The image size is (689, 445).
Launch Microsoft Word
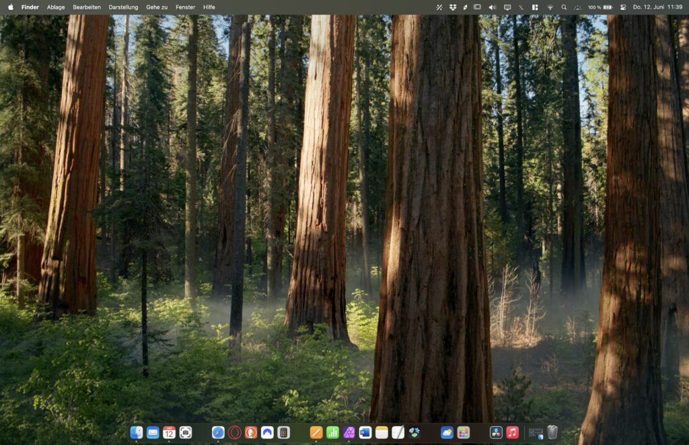tap(365, 434)
